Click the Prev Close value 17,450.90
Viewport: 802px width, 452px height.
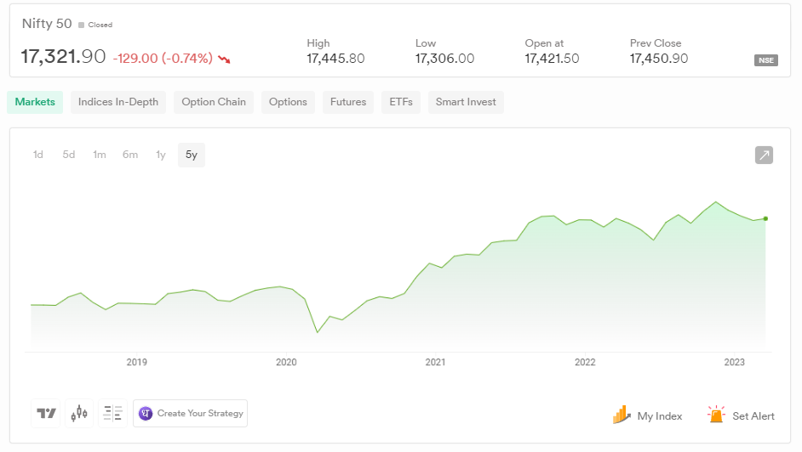pyautogui.click(x=659, y=59)
